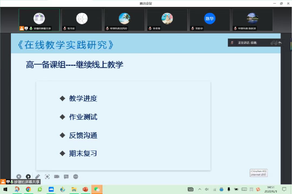Select the second participant tile with white circle avatar
Image resolution: width=292 pixels, height=194 pixels.
tap(82, 20)
